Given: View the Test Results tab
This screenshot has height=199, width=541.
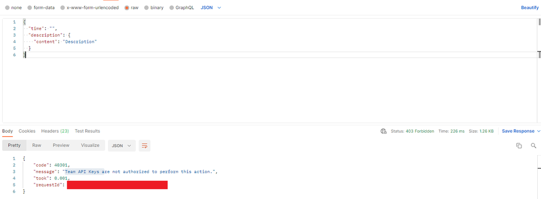Looking at the screenshot, I should tap(87, 131).
